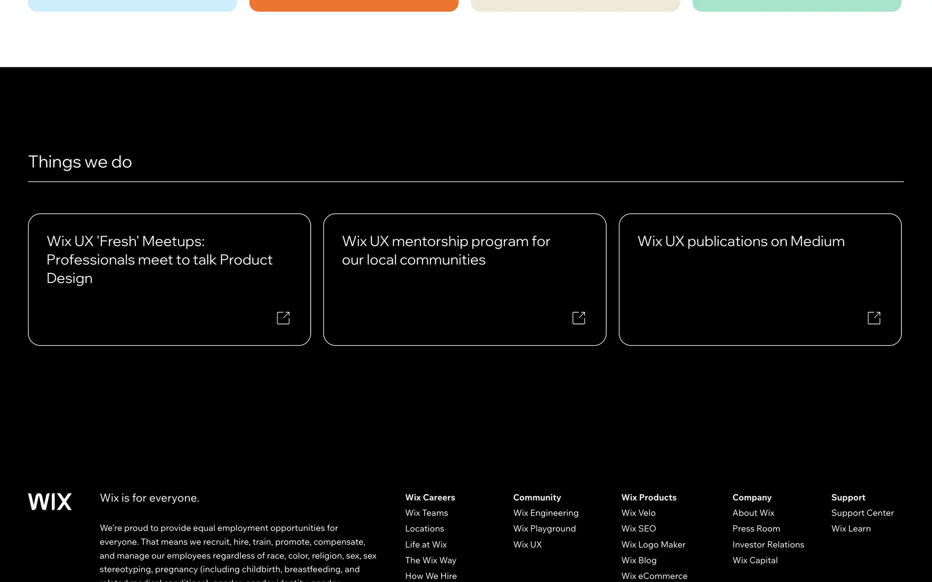Go to Wix Teams footer link
The image size is (932, 582).
tap(426, 513)
